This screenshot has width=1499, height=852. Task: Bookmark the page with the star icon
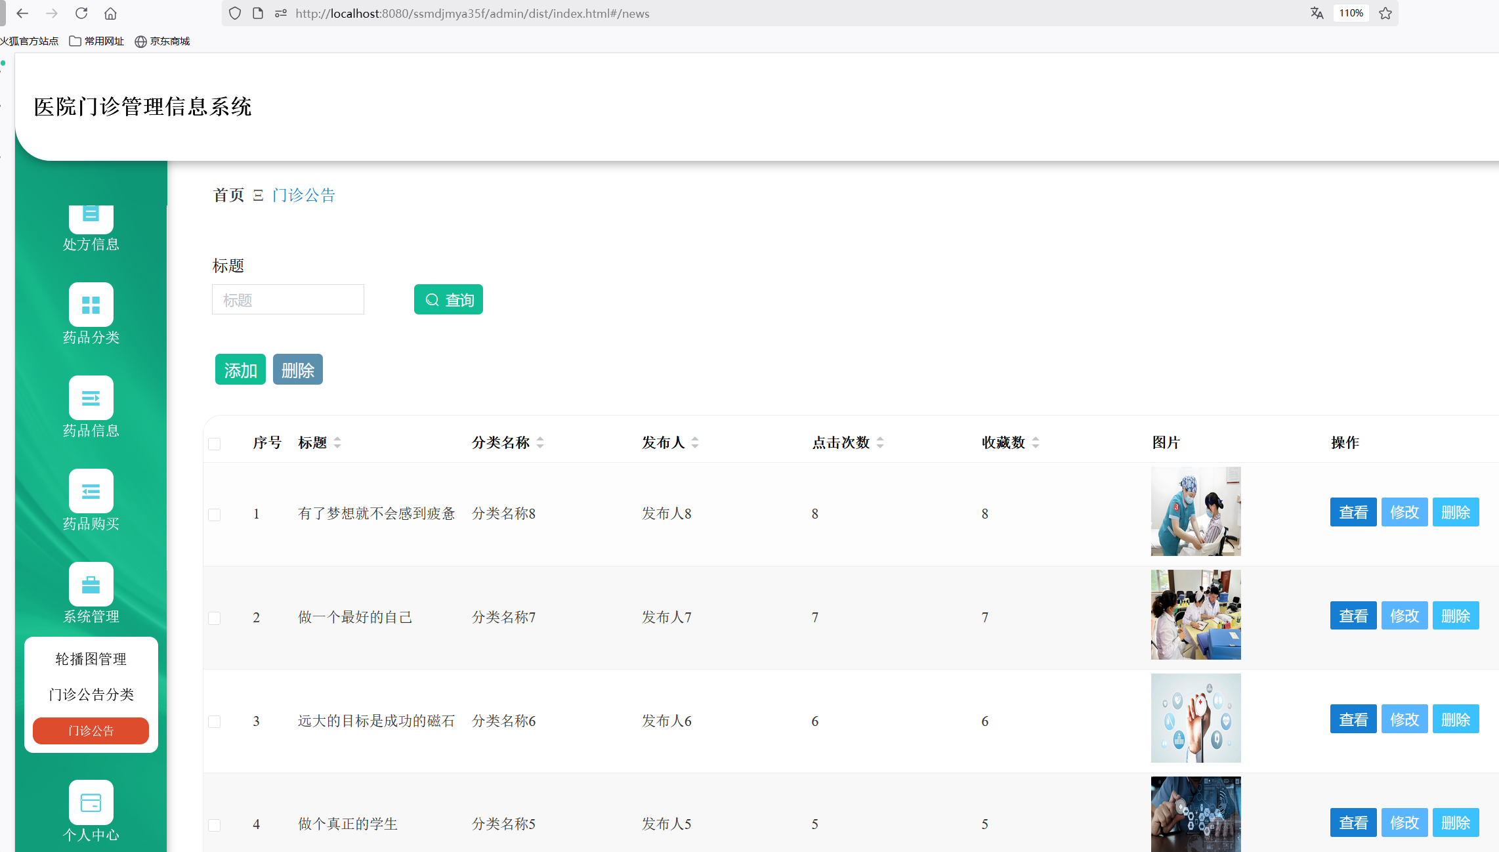click(1385, 13)
